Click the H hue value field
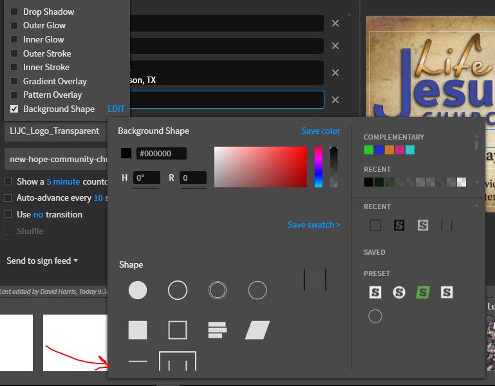Image resolution: width=495 pixels, height=386 pixels. (147, 178)
